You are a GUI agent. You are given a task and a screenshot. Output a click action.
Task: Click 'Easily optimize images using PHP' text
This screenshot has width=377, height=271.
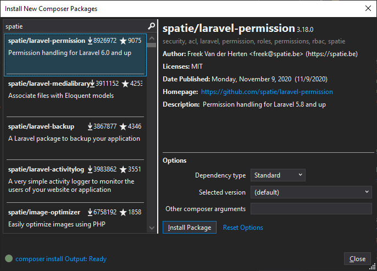point(57,224)
